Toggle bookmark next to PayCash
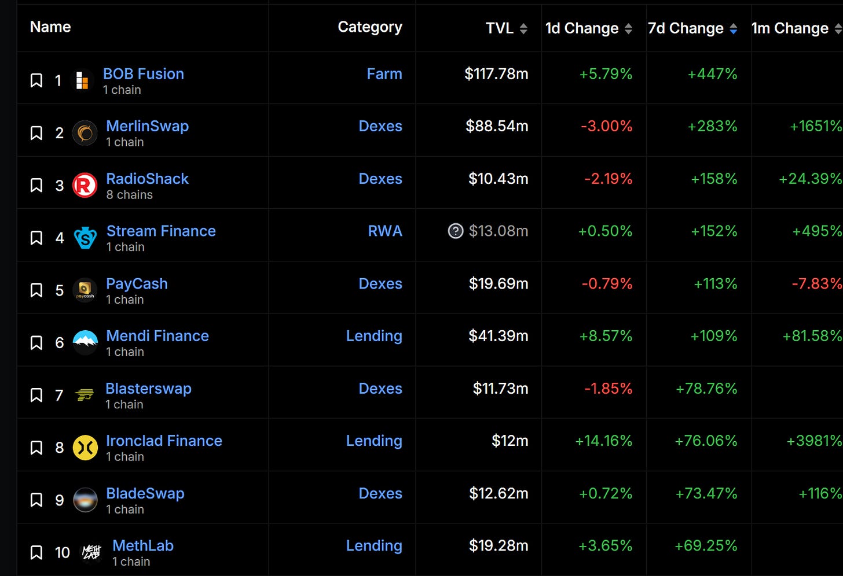Image resolution: width=843 pixels, height=576 pixels. point(36,290)
